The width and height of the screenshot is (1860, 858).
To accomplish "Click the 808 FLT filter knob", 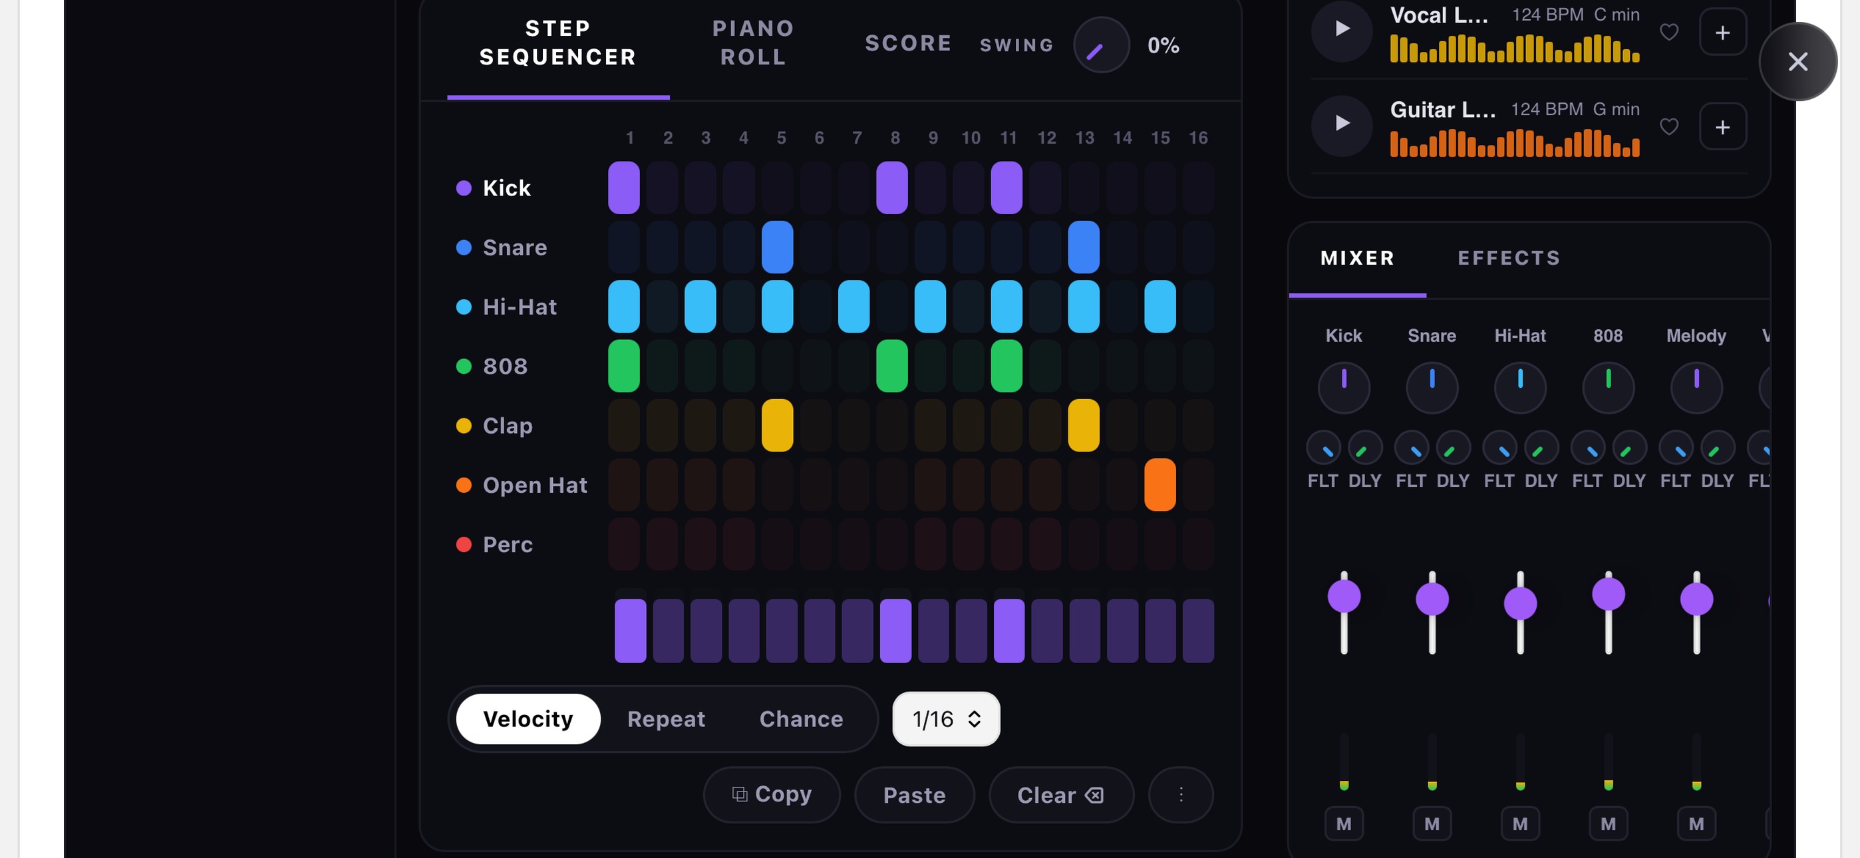I will 1588,448.
